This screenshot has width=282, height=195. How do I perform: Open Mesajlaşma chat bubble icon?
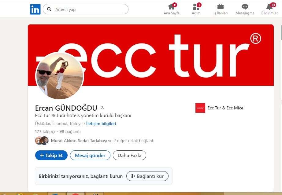tap(245, 7)
